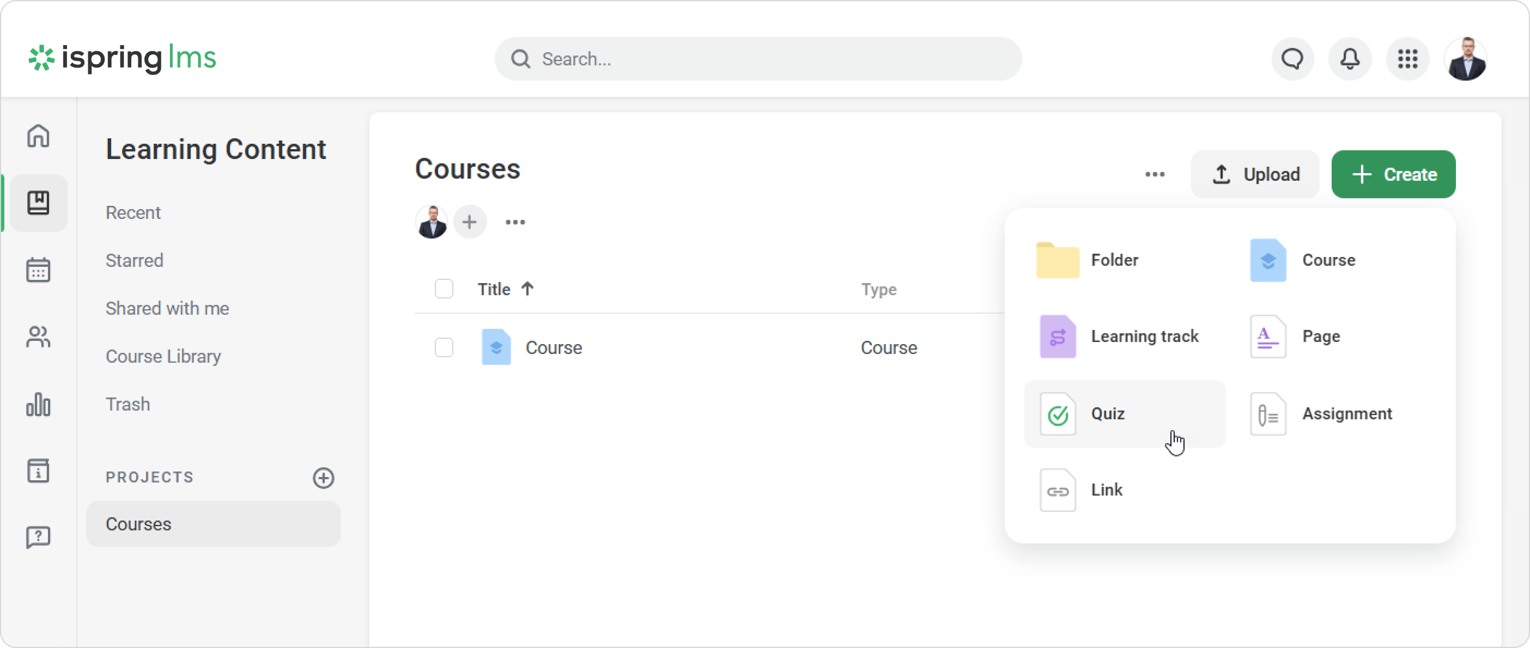Sort by Title column arrow
This screenshot has width=1530, height=648.
[x=527, y=289]
